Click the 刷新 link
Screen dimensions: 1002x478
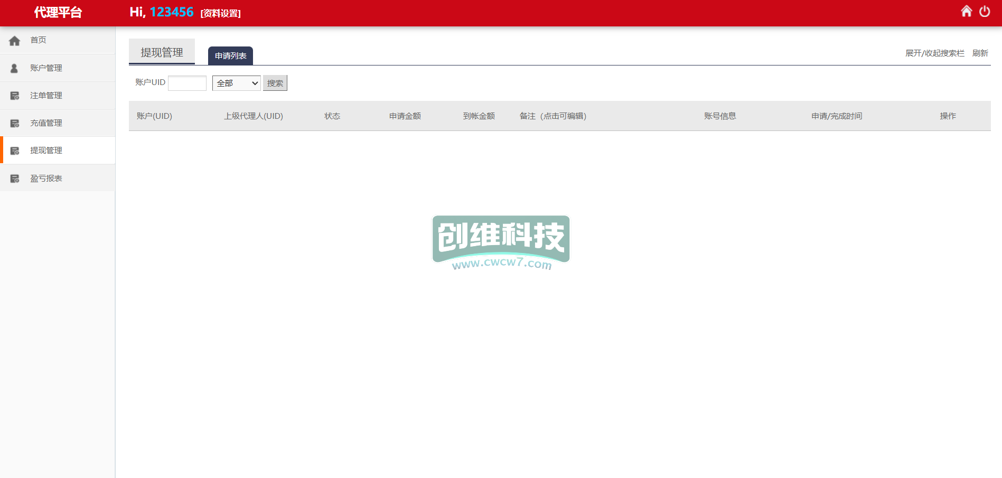coord(980,53)
